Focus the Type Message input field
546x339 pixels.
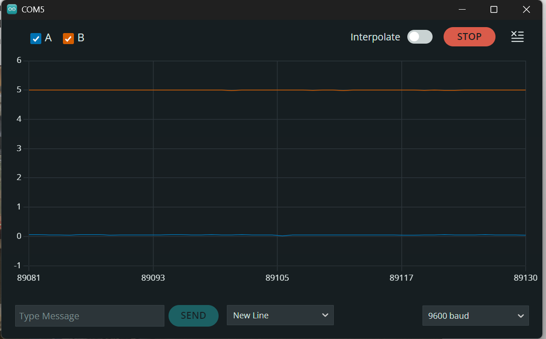[x=90, y=316]
